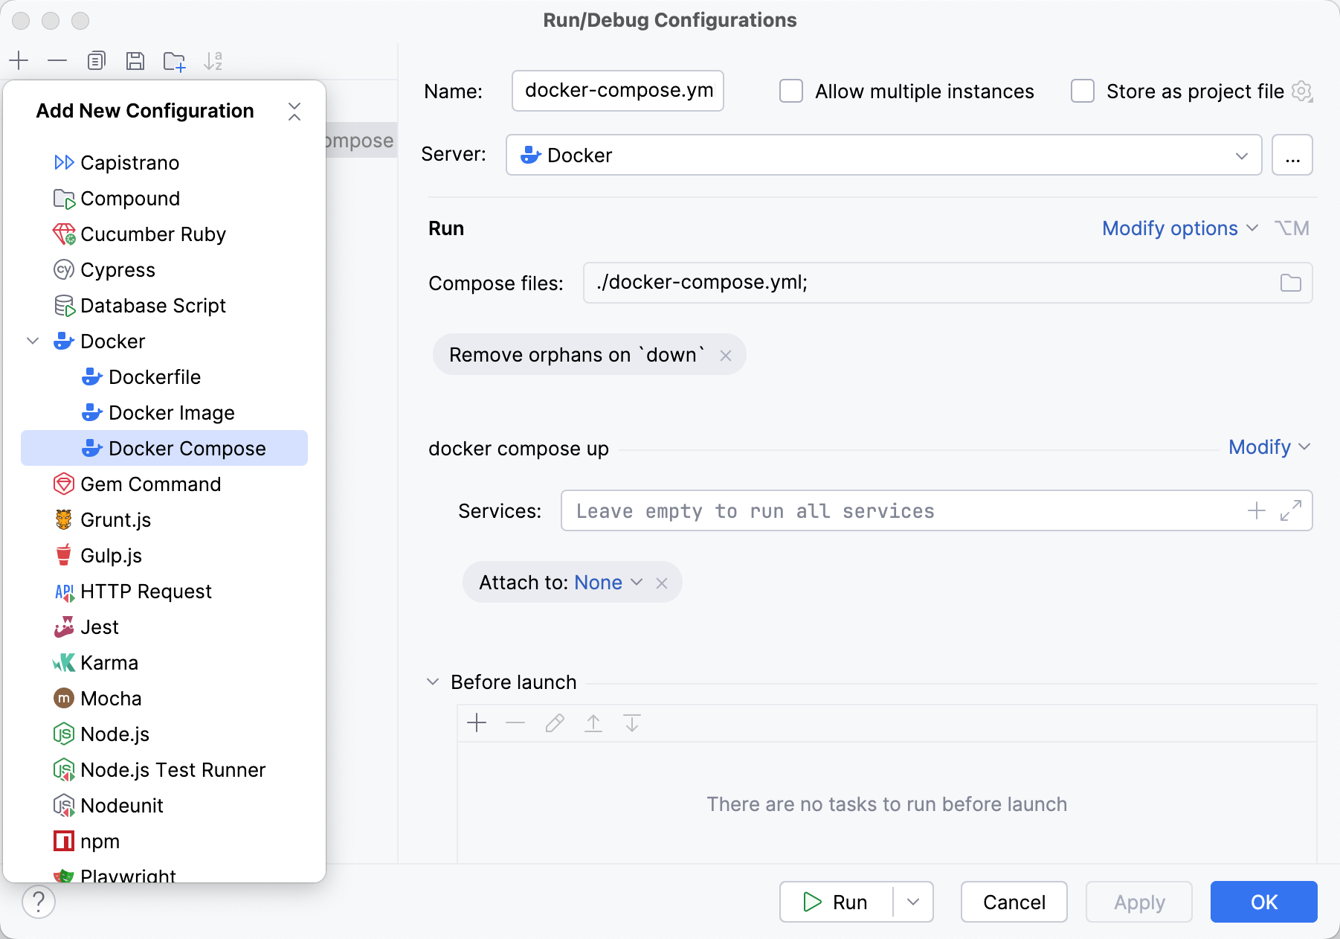Add a new configuration with the plus icon
Viewport: 1340px width, 939px height.
pyautogui.click(x=19, y=60)
